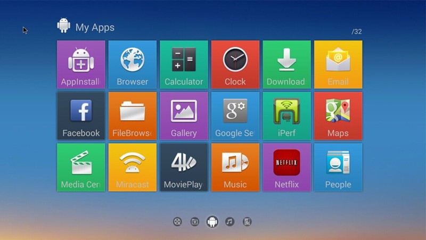Image resolution: width=426 pixels, height=240 pixels.
Task: Switch to the music note tab
Action: point(230,222)
